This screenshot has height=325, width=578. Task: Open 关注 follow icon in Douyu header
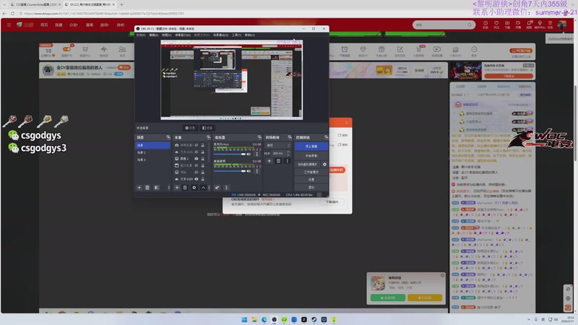coord(496,25)
